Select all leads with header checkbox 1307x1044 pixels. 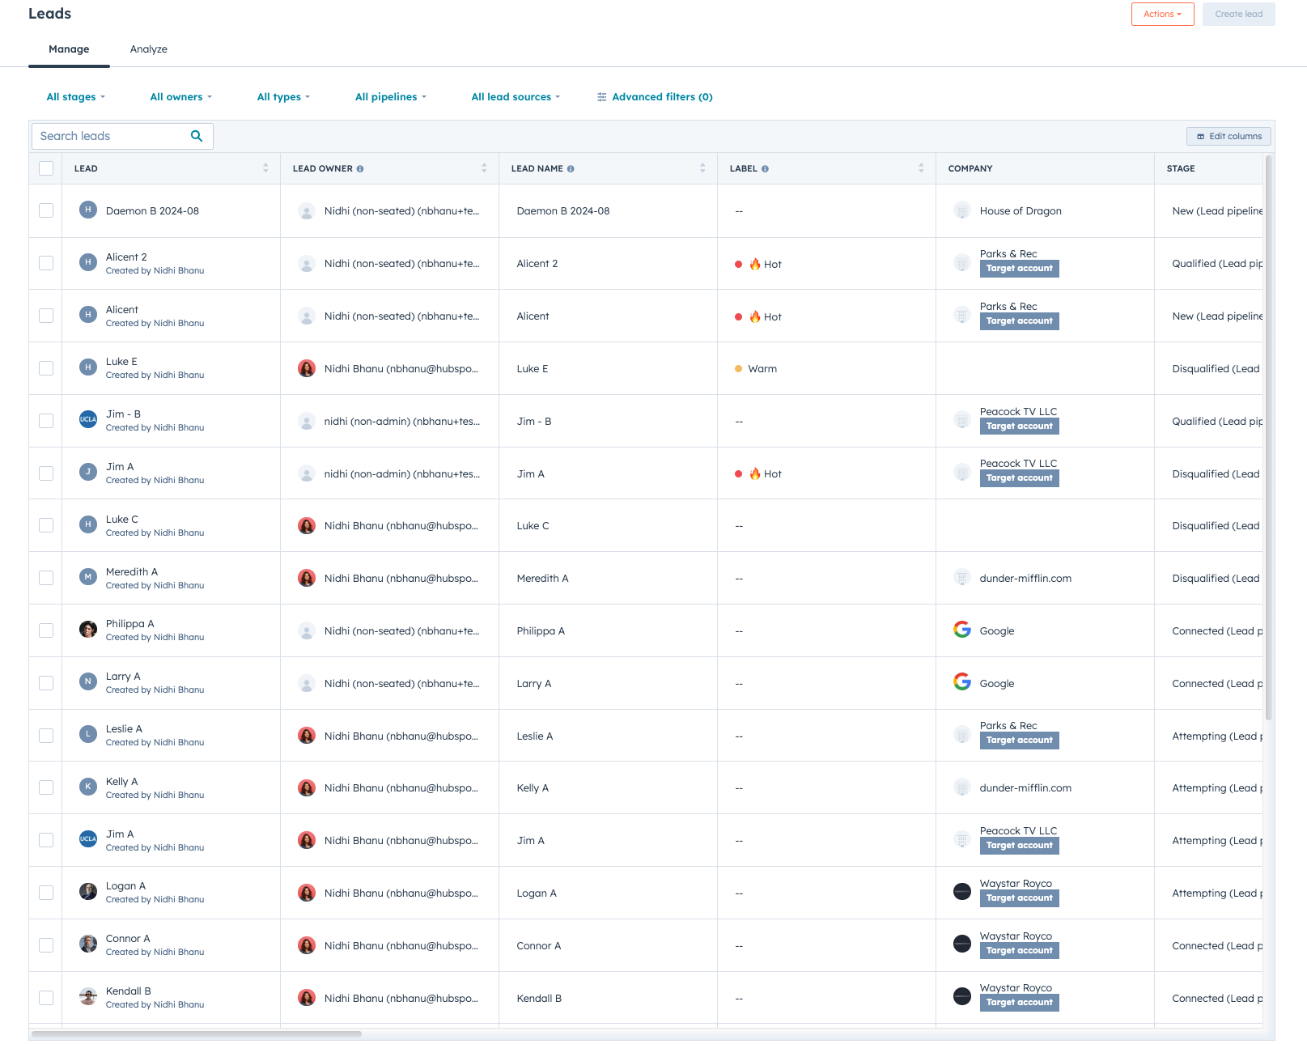[x=46, y=168]
